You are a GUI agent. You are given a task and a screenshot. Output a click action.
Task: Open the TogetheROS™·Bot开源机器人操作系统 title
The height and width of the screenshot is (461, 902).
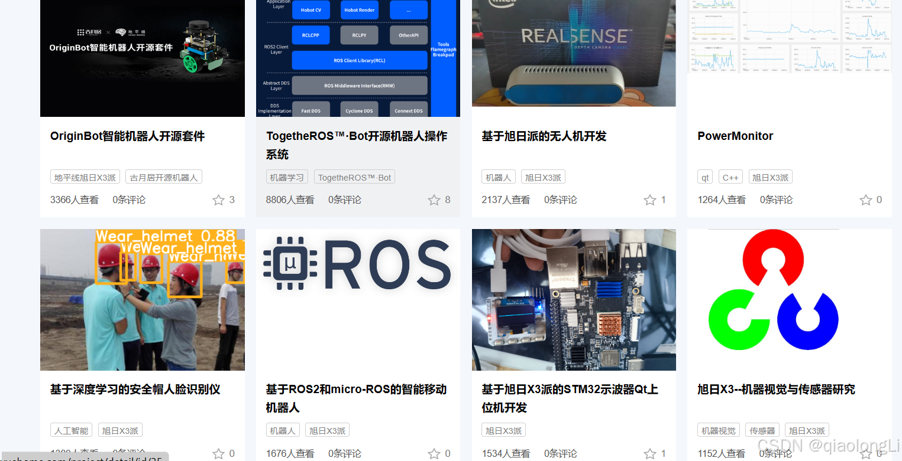coord(357,145)
